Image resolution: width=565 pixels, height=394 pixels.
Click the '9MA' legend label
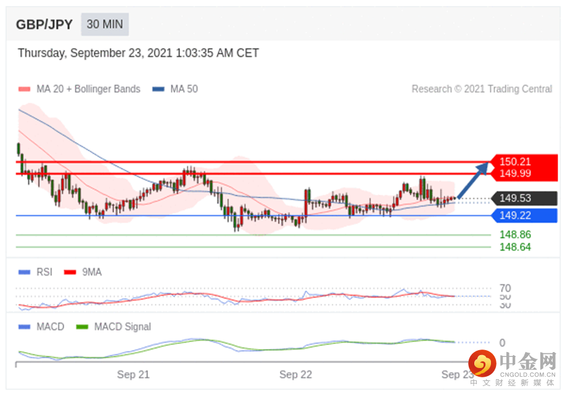coord(92,272)
